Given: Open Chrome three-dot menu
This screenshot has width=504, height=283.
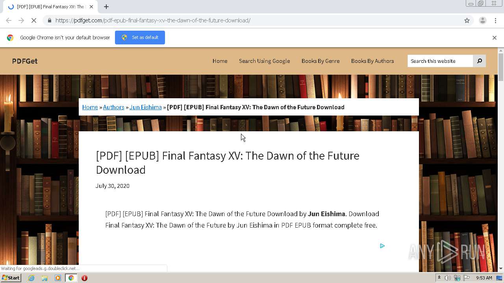Looking at the screenshot, I should pos(495,20).
